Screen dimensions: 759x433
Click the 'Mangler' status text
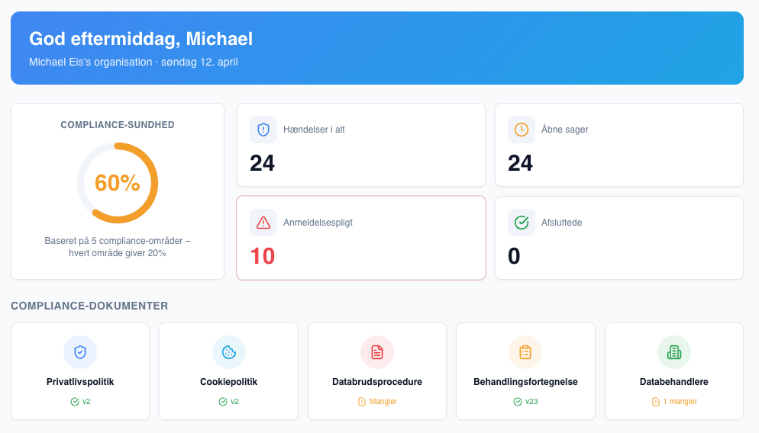[x=383, y=402]
